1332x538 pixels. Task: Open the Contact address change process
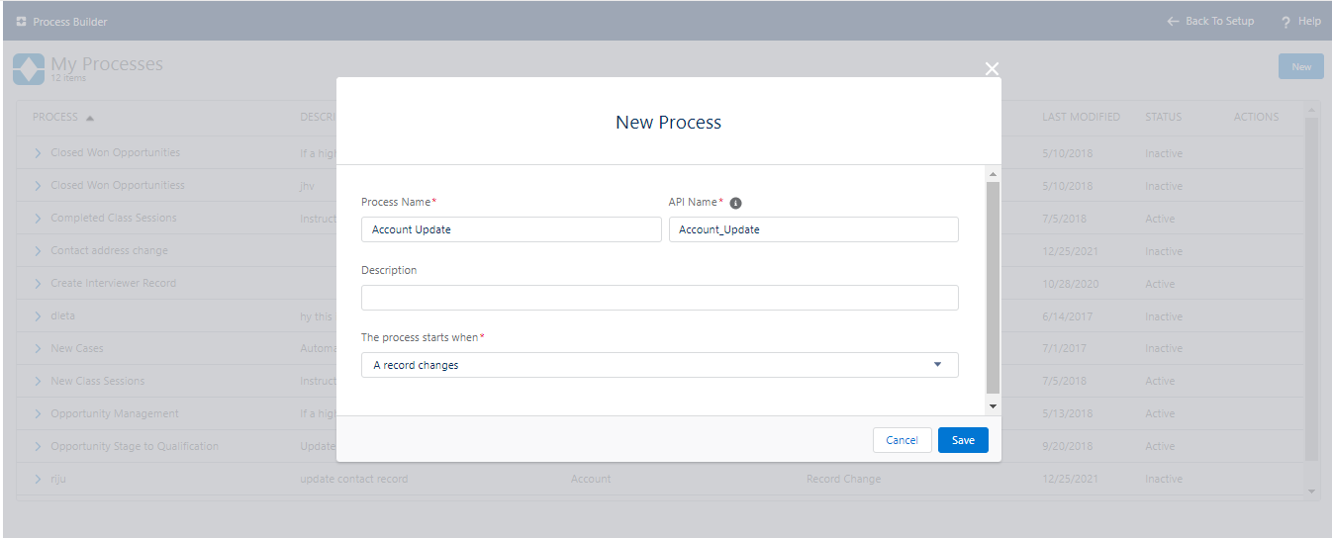(109, 250)
